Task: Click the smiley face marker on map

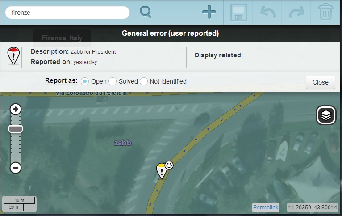Action: click(169, 165)
